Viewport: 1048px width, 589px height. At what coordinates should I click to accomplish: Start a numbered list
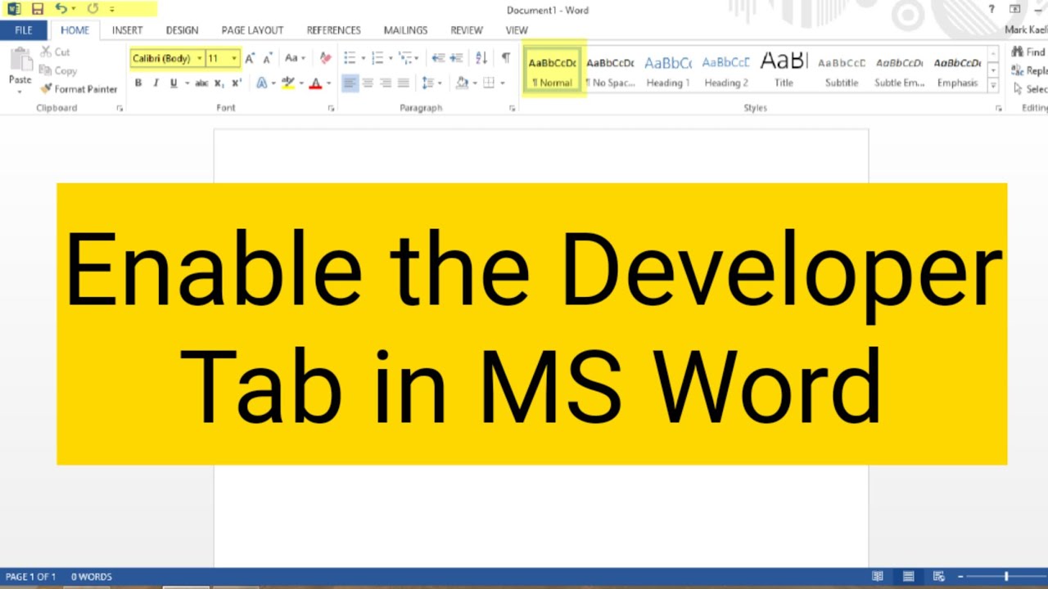(x=377, y=58)
